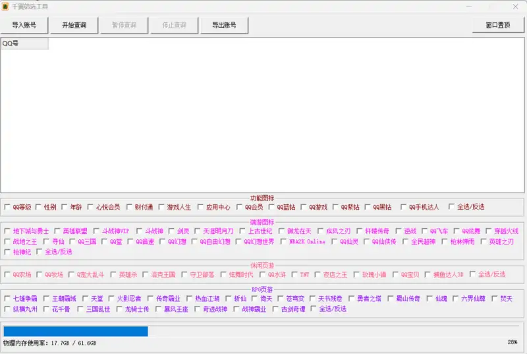Enable the NBA2K Online checkbox

[283, 241]
